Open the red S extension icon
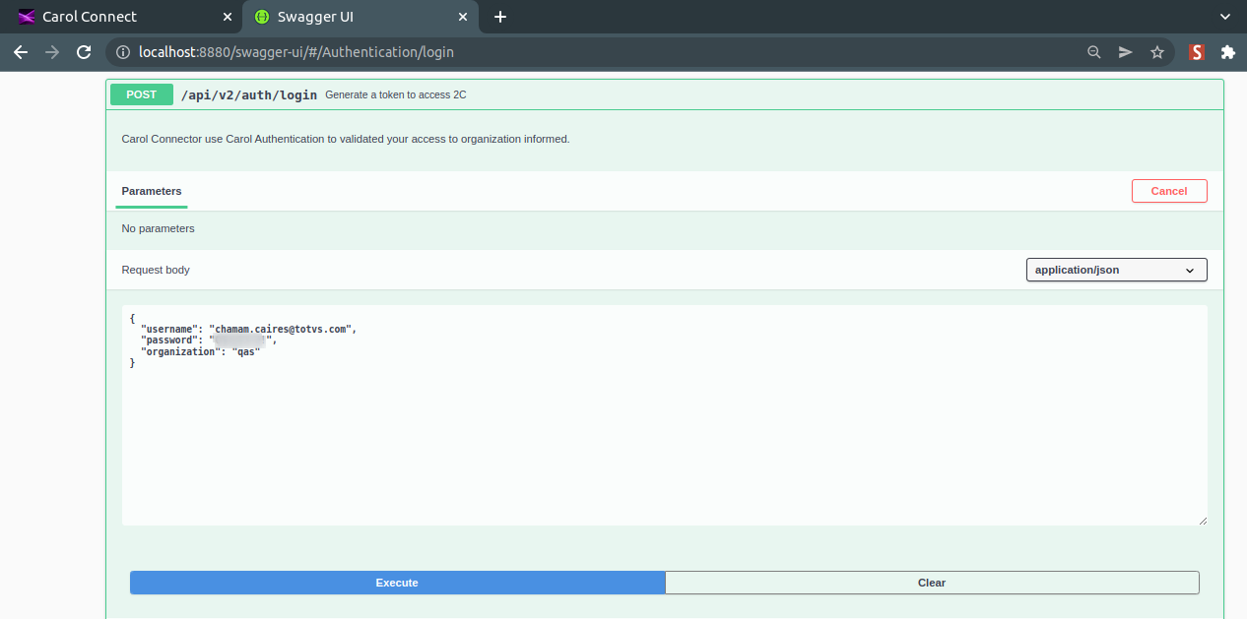The image size is (1247, 619). 1197,52
